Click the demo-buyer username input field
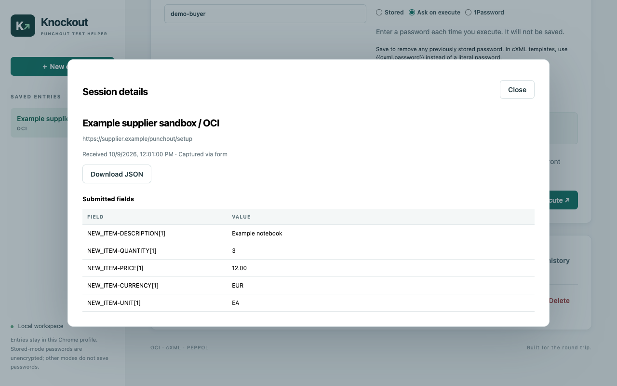 coord(265,14)
